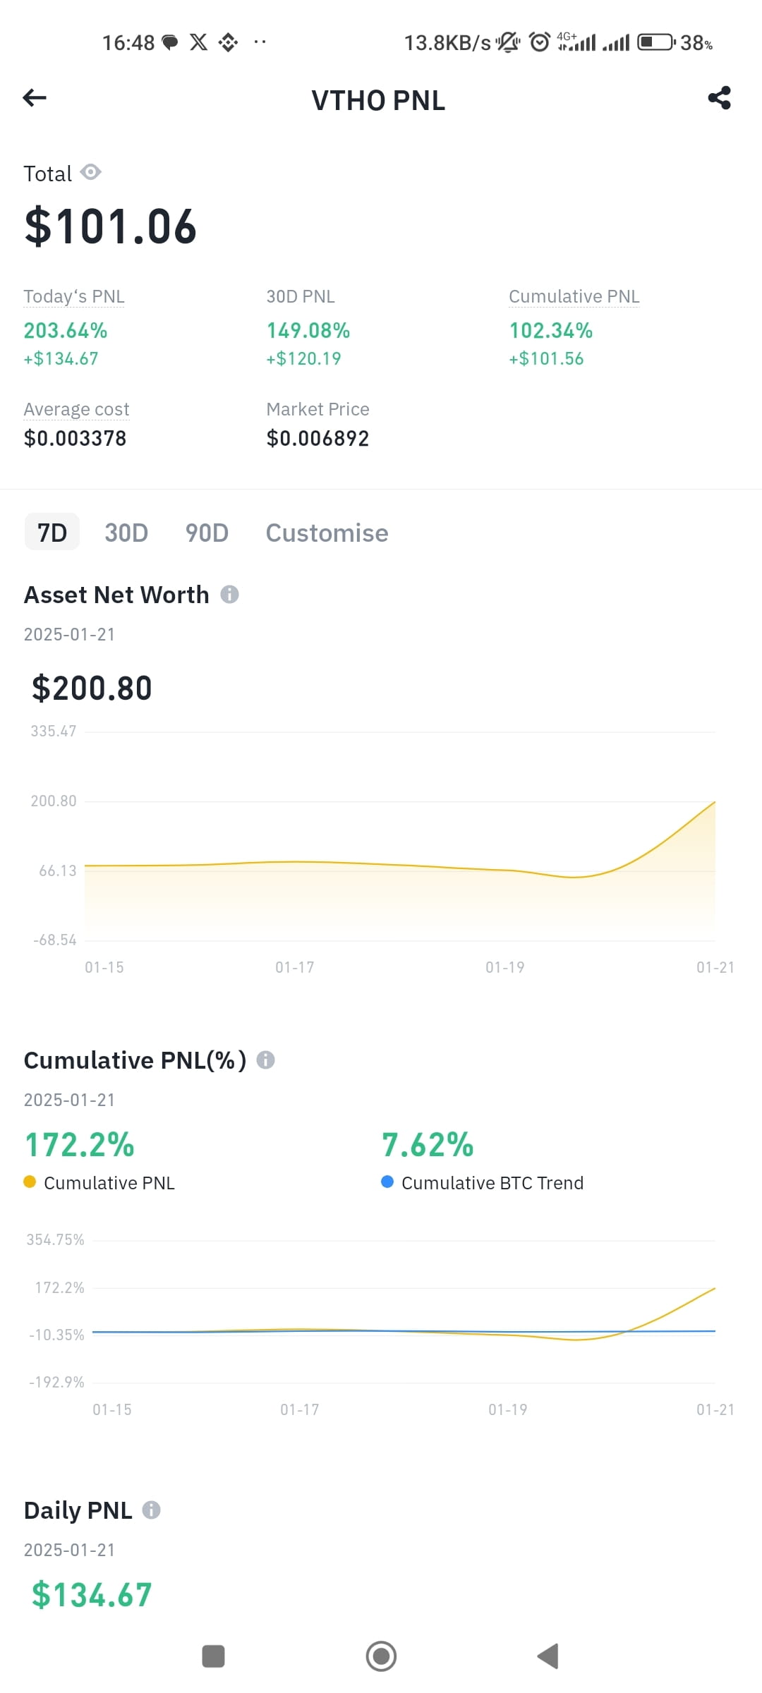Toggle the yellow Cumulative PNL legend dot
762x1693 pixels.
pos(30,1182)
